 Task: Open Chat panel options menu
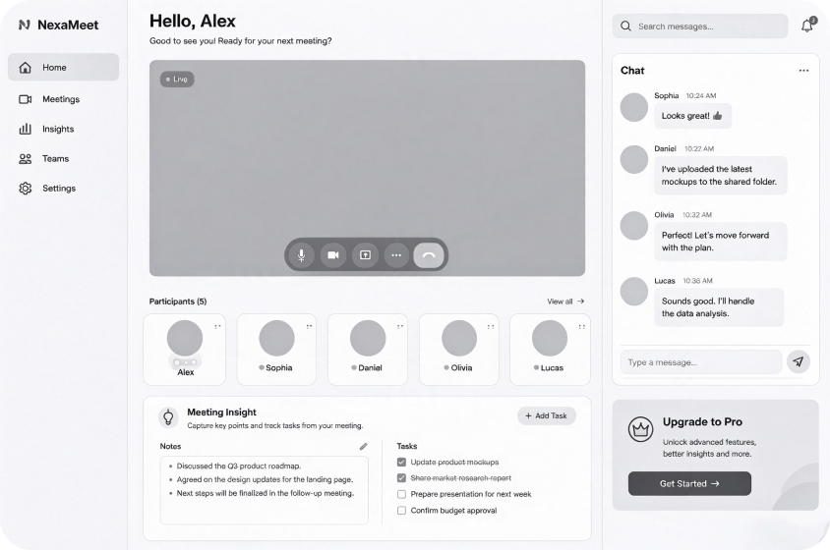(x=803, y=71)
